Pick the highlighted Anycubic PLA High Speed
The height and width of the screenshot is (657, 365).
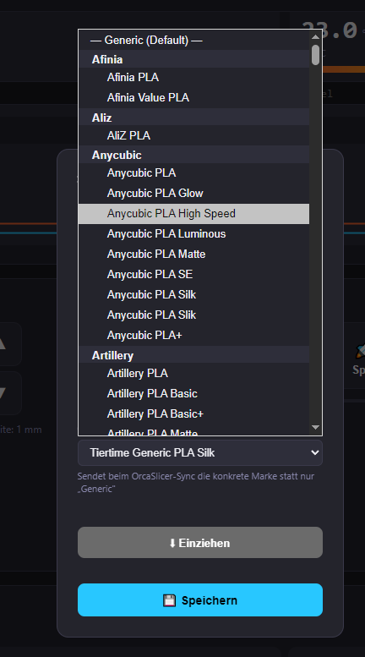[x=193, y=214]
